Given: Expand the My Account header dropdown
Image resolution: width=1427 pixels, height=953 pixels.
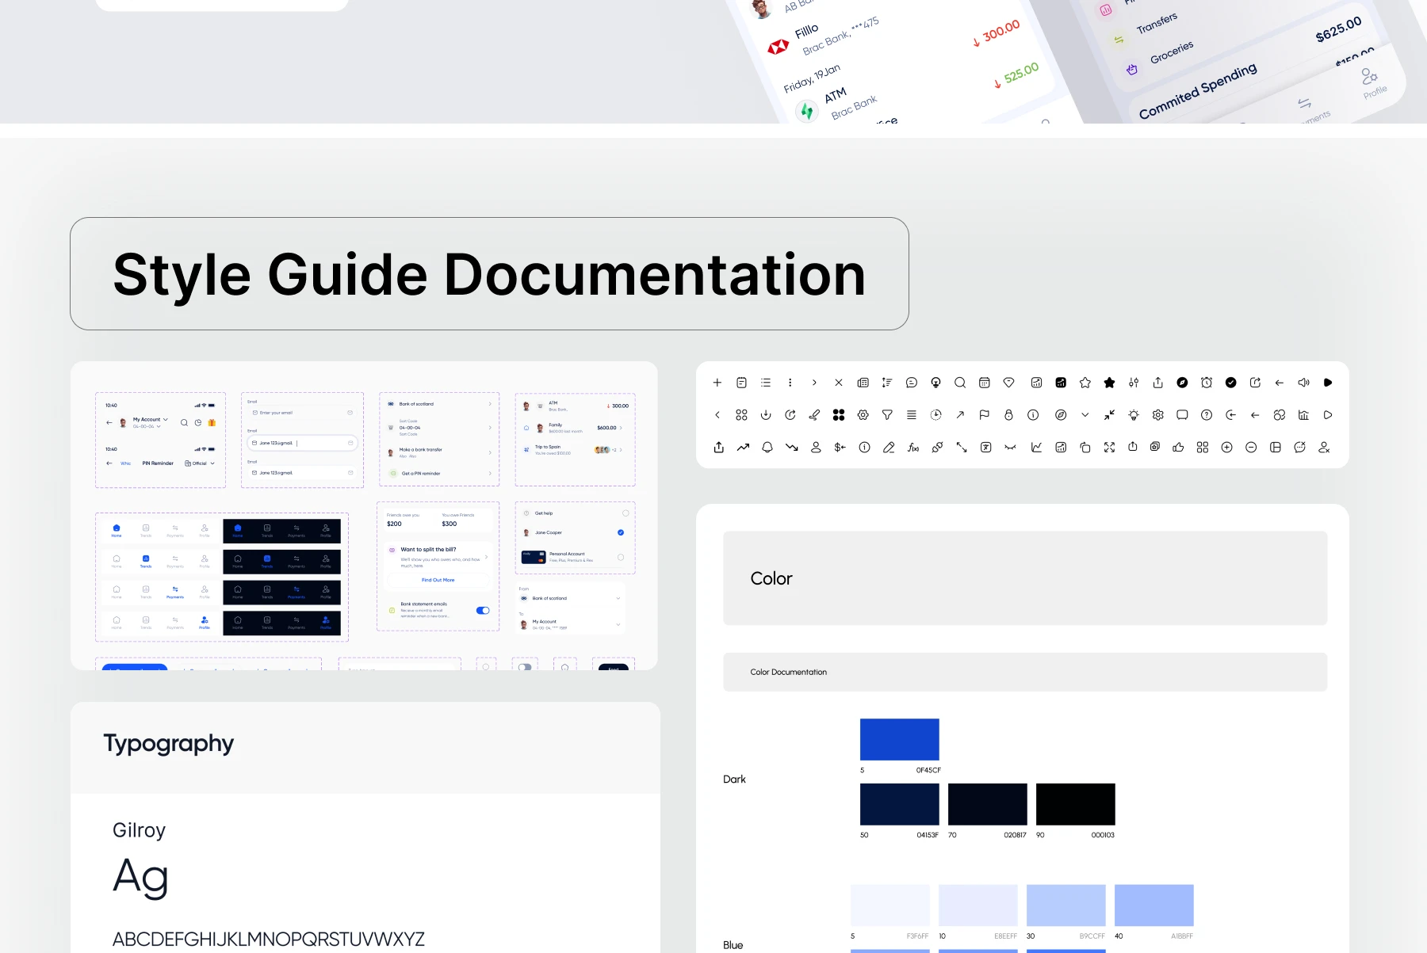Looking at the screenshot, I should (166, 419).
